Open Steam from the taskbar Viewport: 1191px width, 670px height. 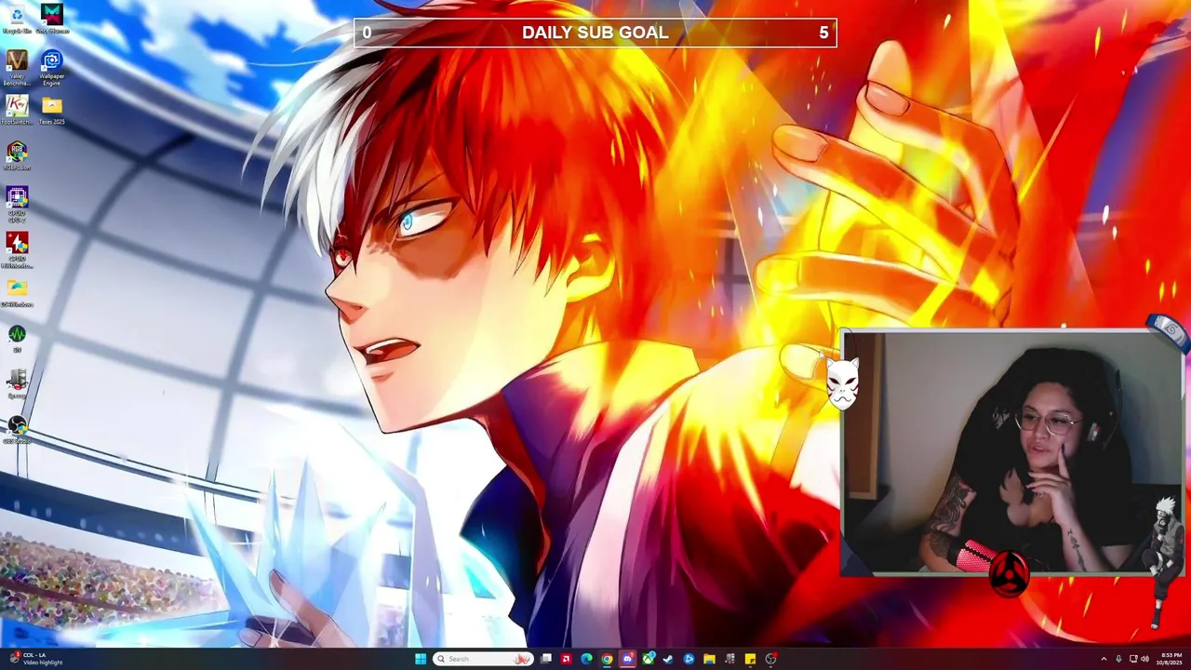pyautogui.click(x=668, y=659)
